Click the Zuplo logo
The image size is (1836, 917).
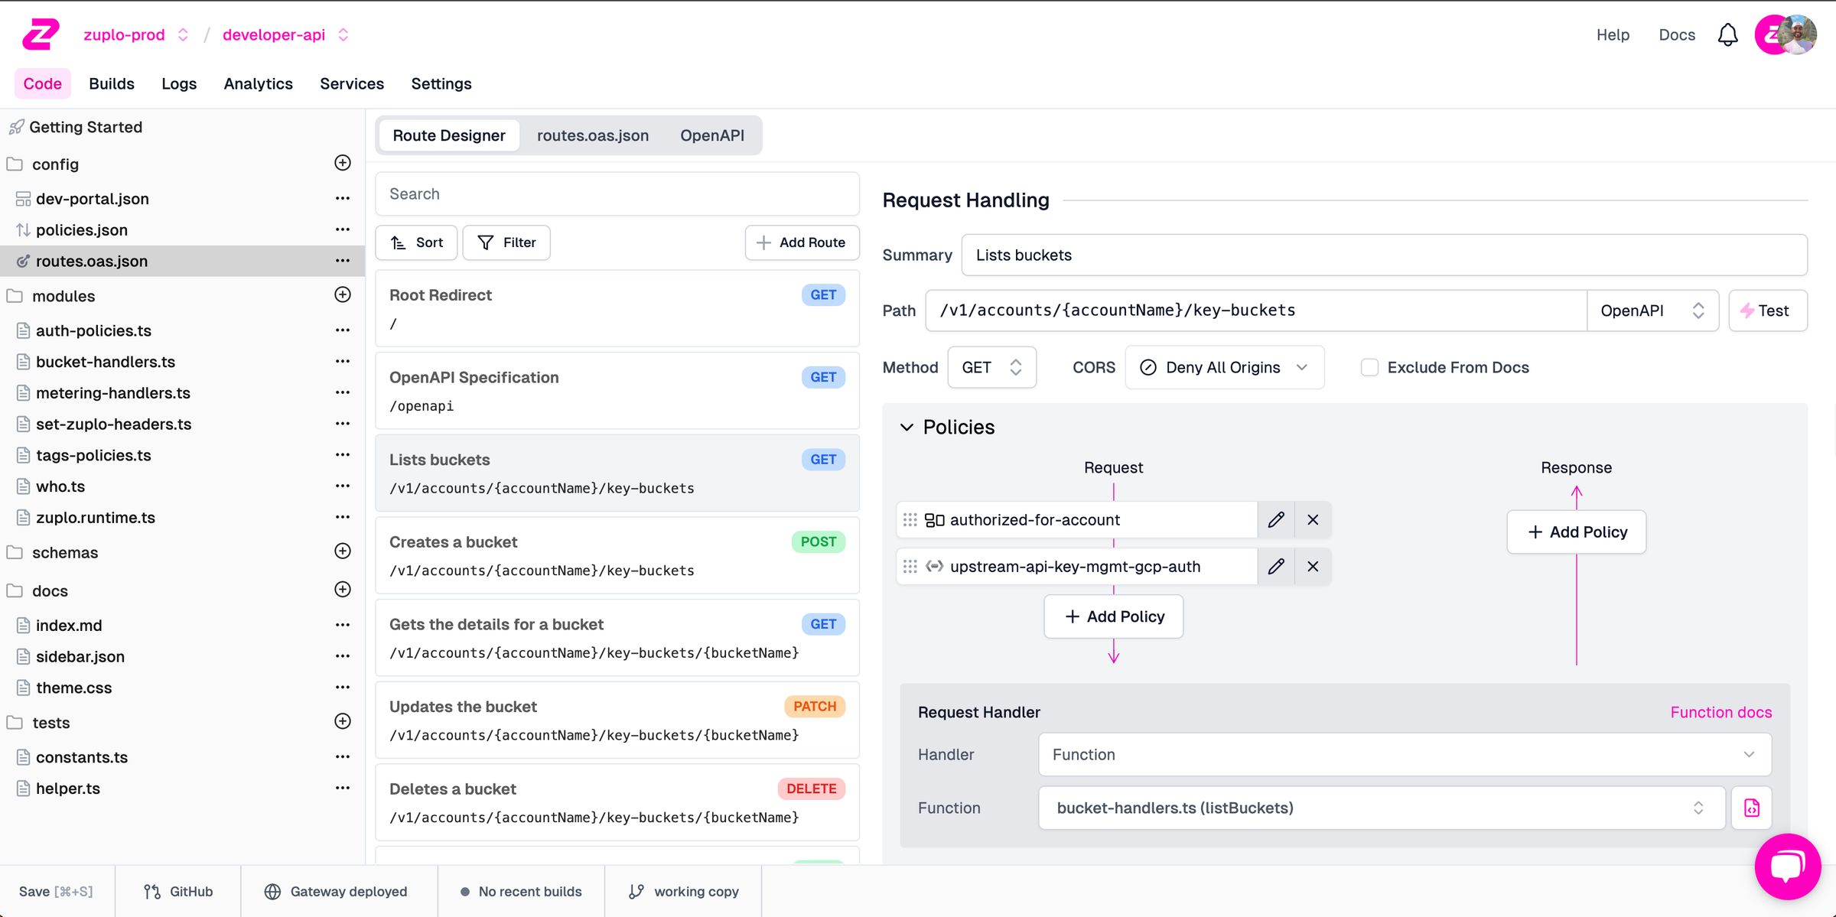[x=42, y=34]
